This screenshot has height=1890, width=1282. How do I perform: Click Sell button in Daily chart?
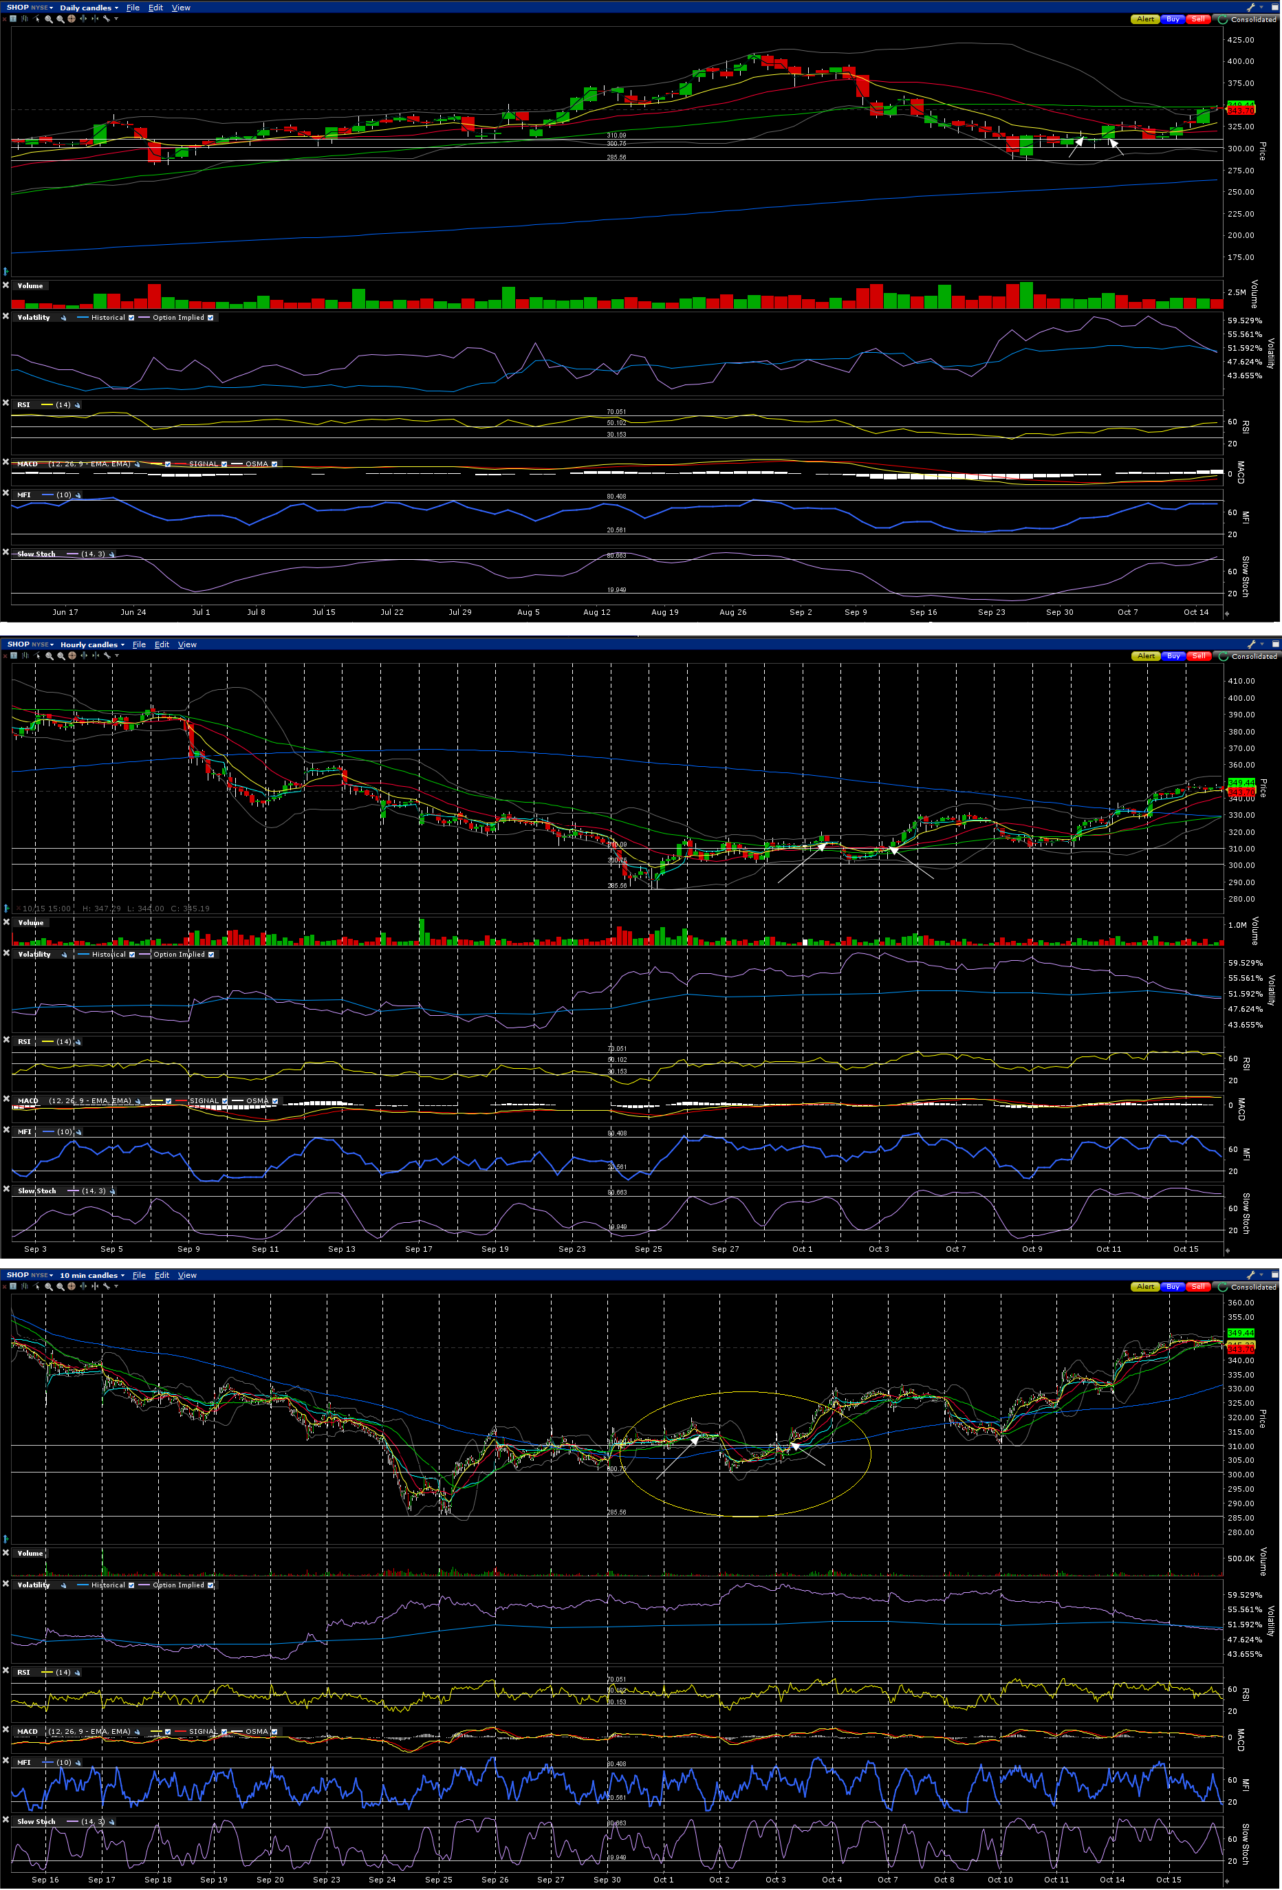coord(1198,19)
